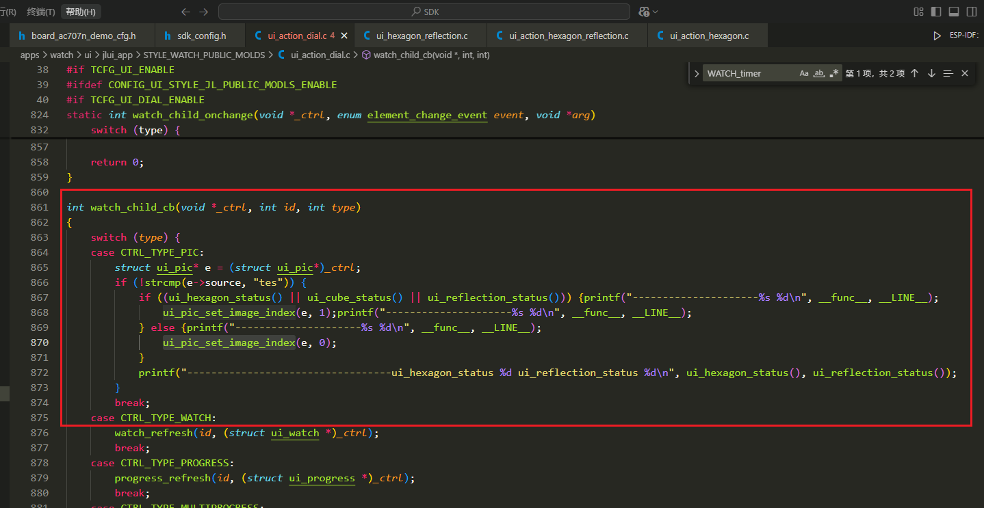
Task: Open the 终端(T) menu
Action: (41, 12)
